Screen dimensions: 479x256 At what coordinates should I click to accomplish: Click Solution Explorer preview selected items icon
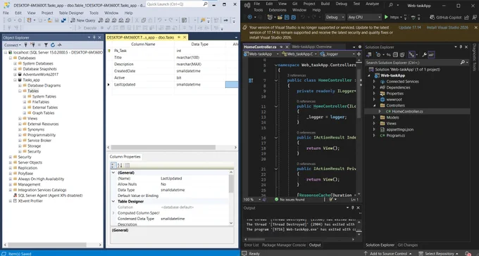click(431, 55)
